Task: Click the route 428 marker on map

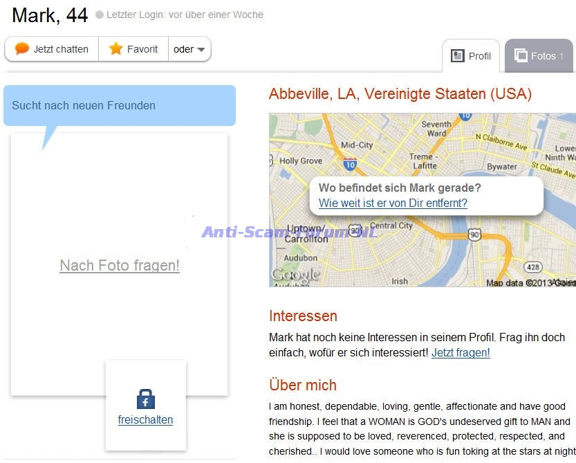Action: click(x=532, y=266)
